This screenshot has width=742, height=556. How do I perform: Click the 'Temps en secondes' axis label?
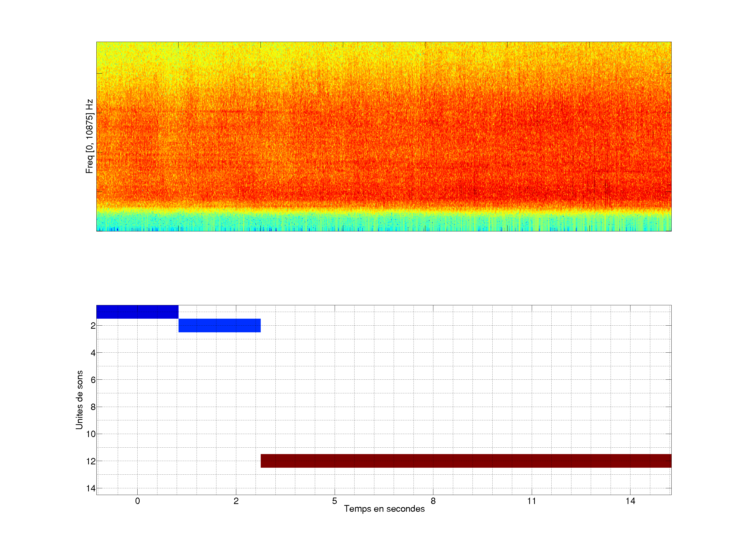coord(384,509)
